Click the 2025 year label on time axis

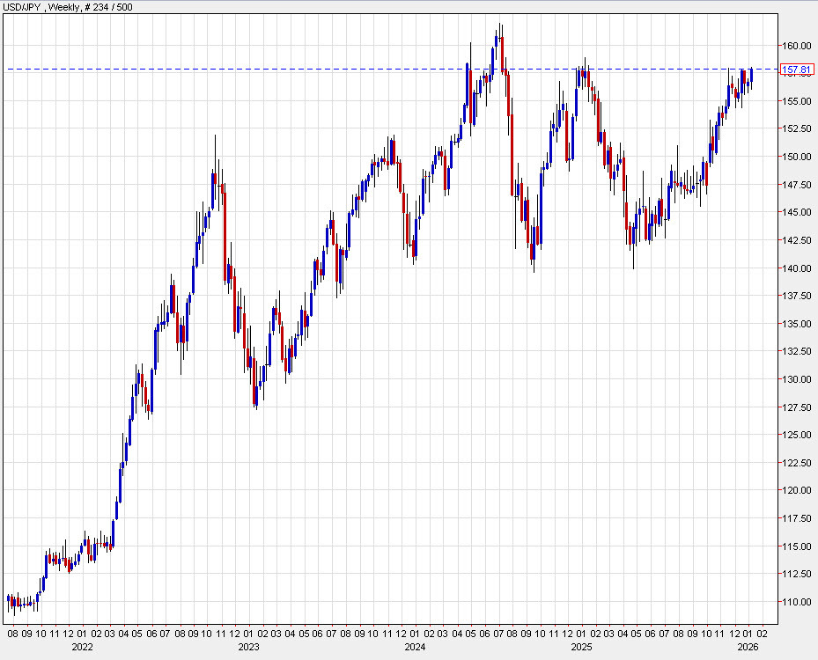point(580,646)
